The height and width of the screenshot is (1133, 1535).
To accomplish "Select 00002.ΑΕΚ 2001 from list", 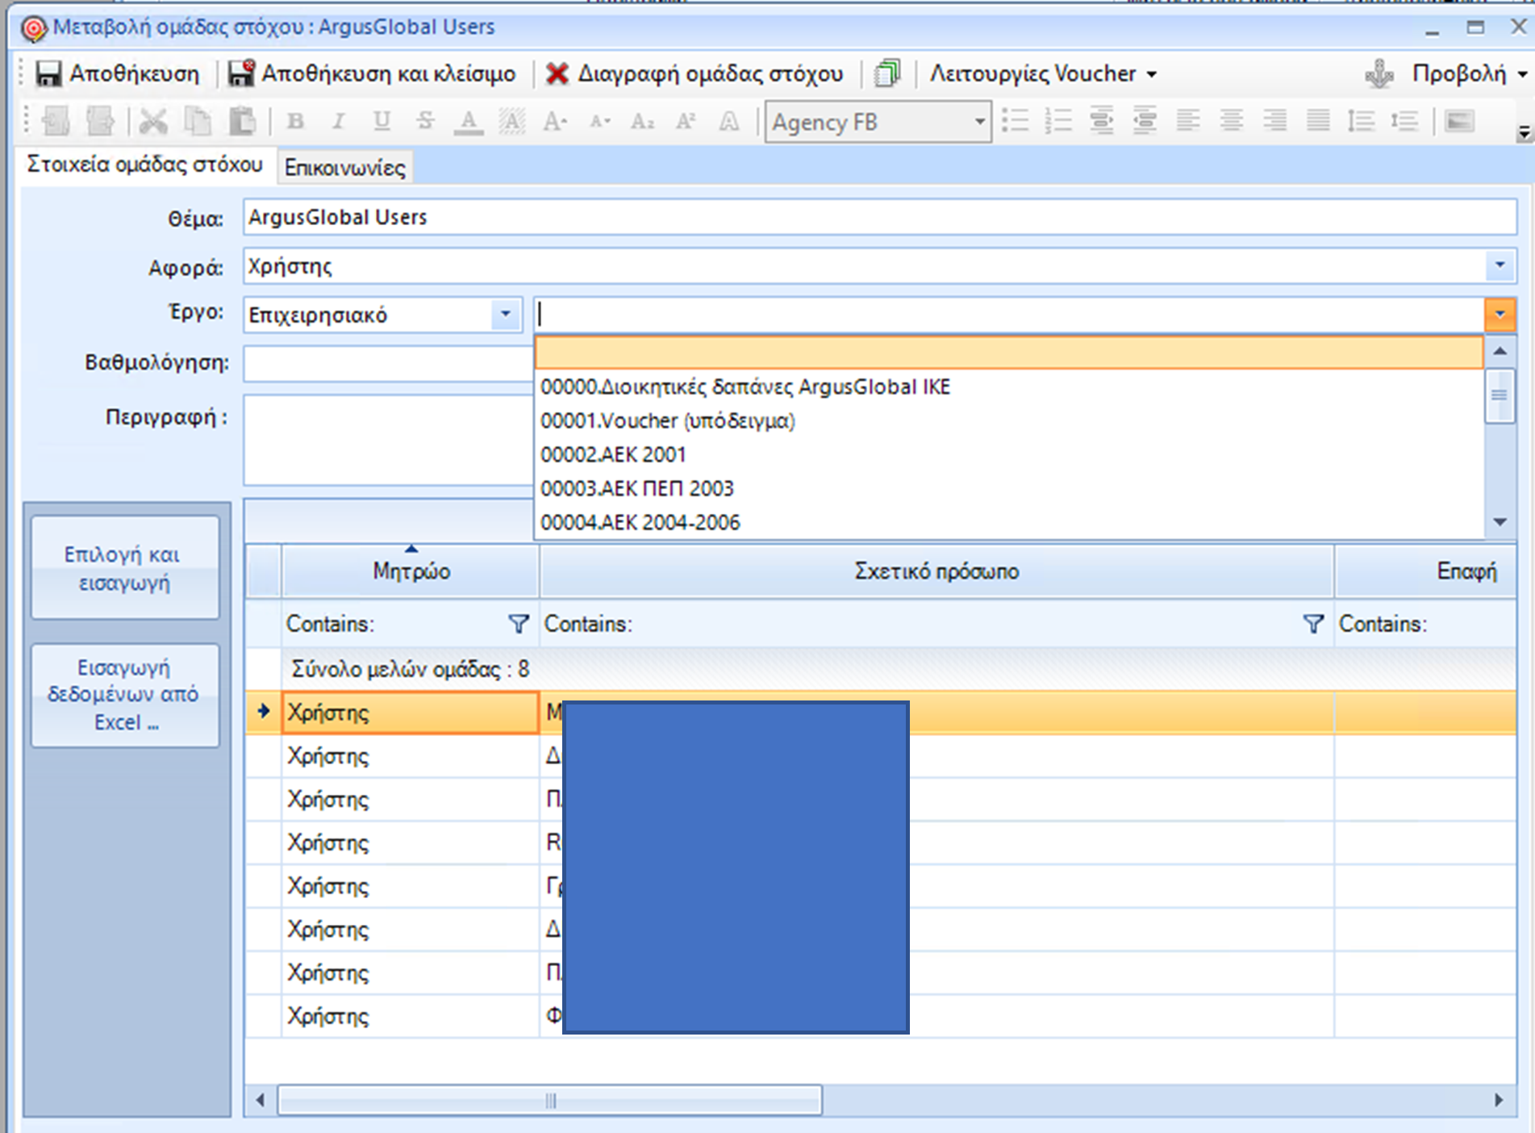I will 1009,455.
